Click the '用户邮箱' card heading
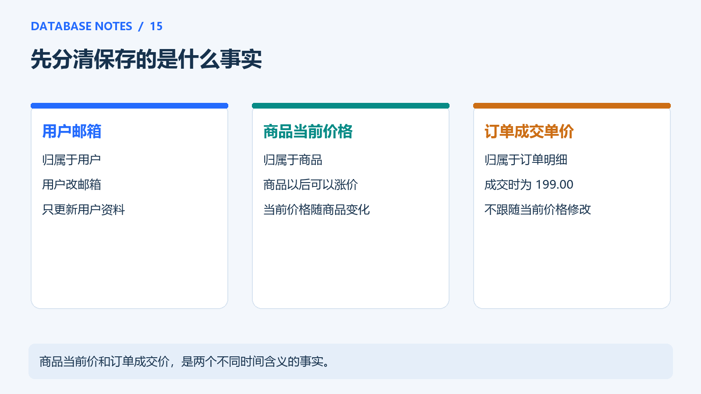The image size is (701, 394). pos(72,131)
